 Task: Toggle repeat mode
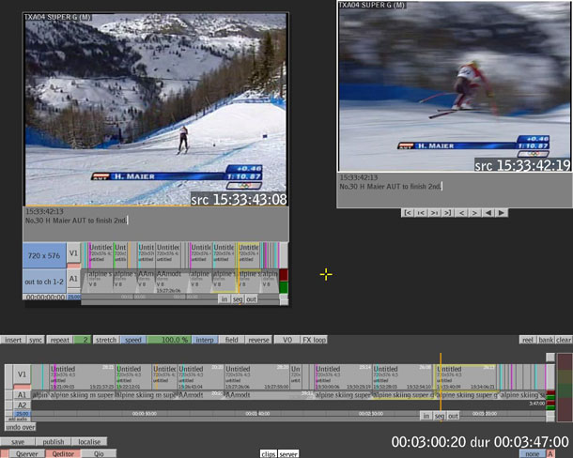(59, 340)
